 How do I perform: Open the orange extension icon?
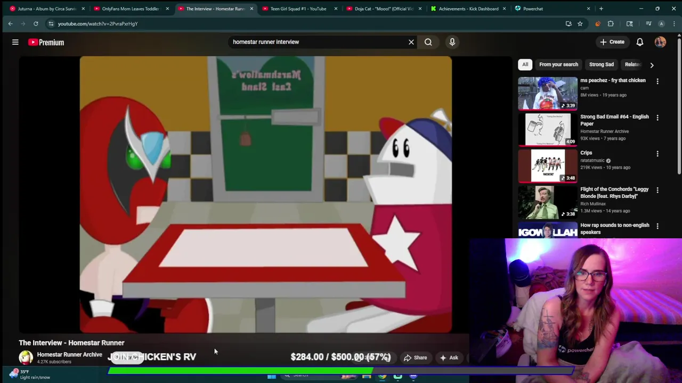(x=598, y=23)
